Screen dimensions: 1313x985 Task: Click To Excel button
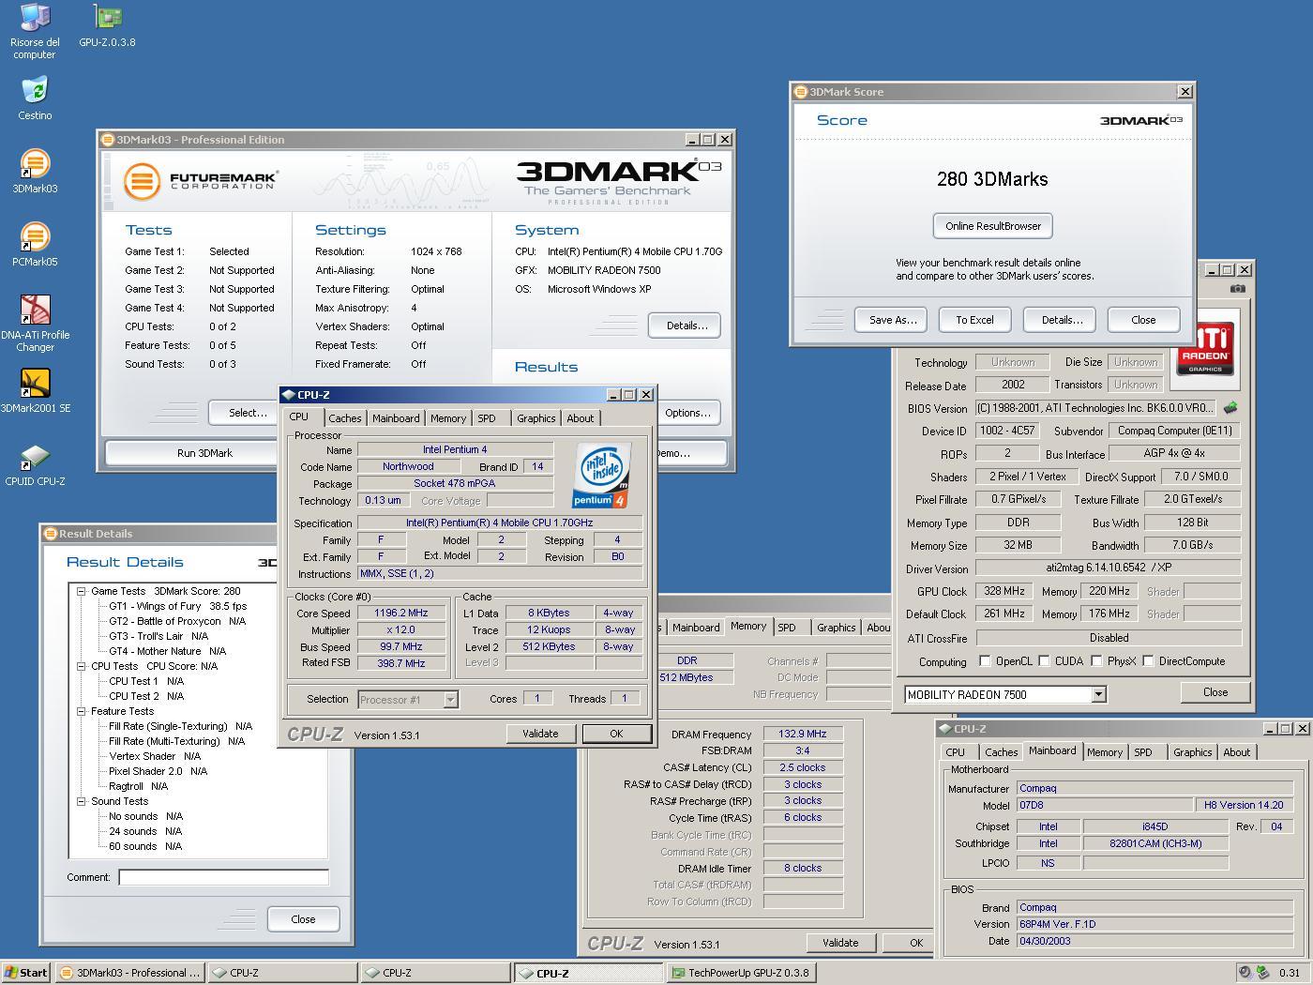(x=974, y=320)
